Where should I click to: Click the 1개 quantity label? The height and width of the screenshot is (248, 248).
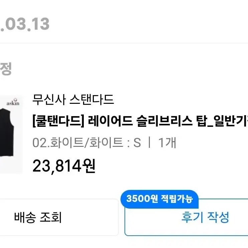(167, 143)
